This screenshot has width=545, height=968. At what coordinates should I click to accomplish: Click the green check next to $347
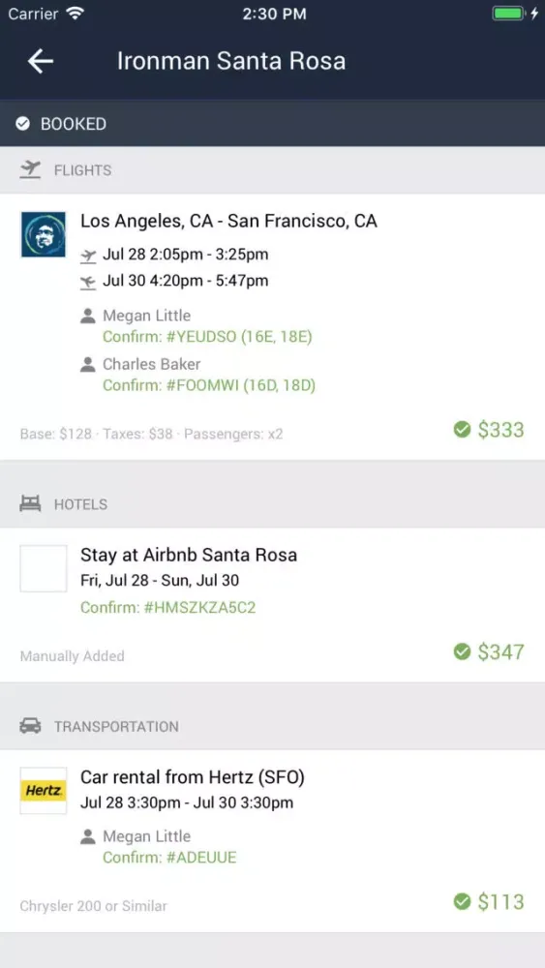462,651
